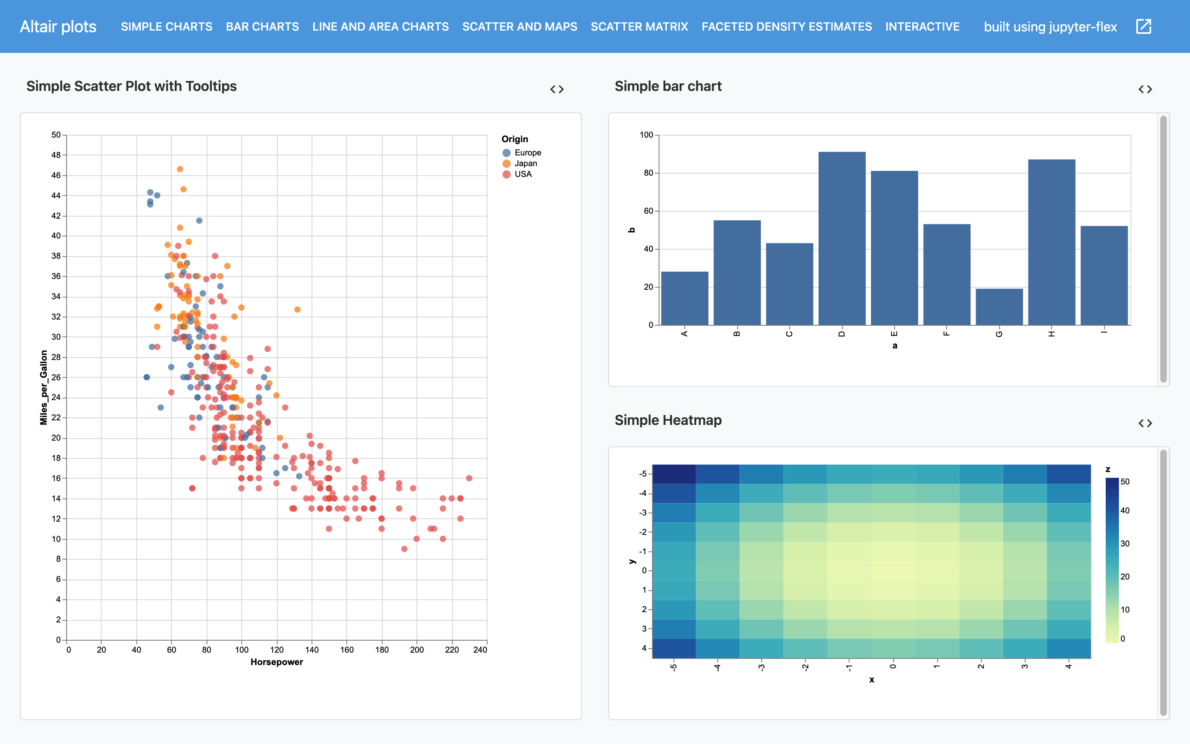Click bar D in the bar chart
This screenshot has height=744, width=1190.
[x=842, y=238]
